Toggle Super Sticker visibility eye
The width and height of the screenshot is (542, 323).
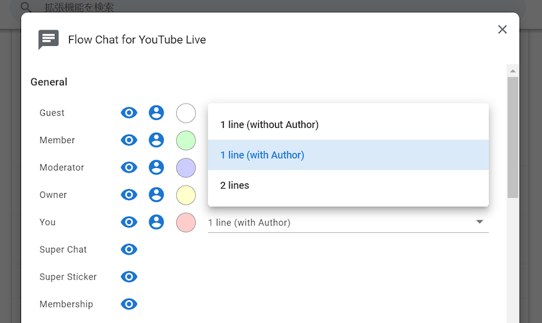(129, 277)
